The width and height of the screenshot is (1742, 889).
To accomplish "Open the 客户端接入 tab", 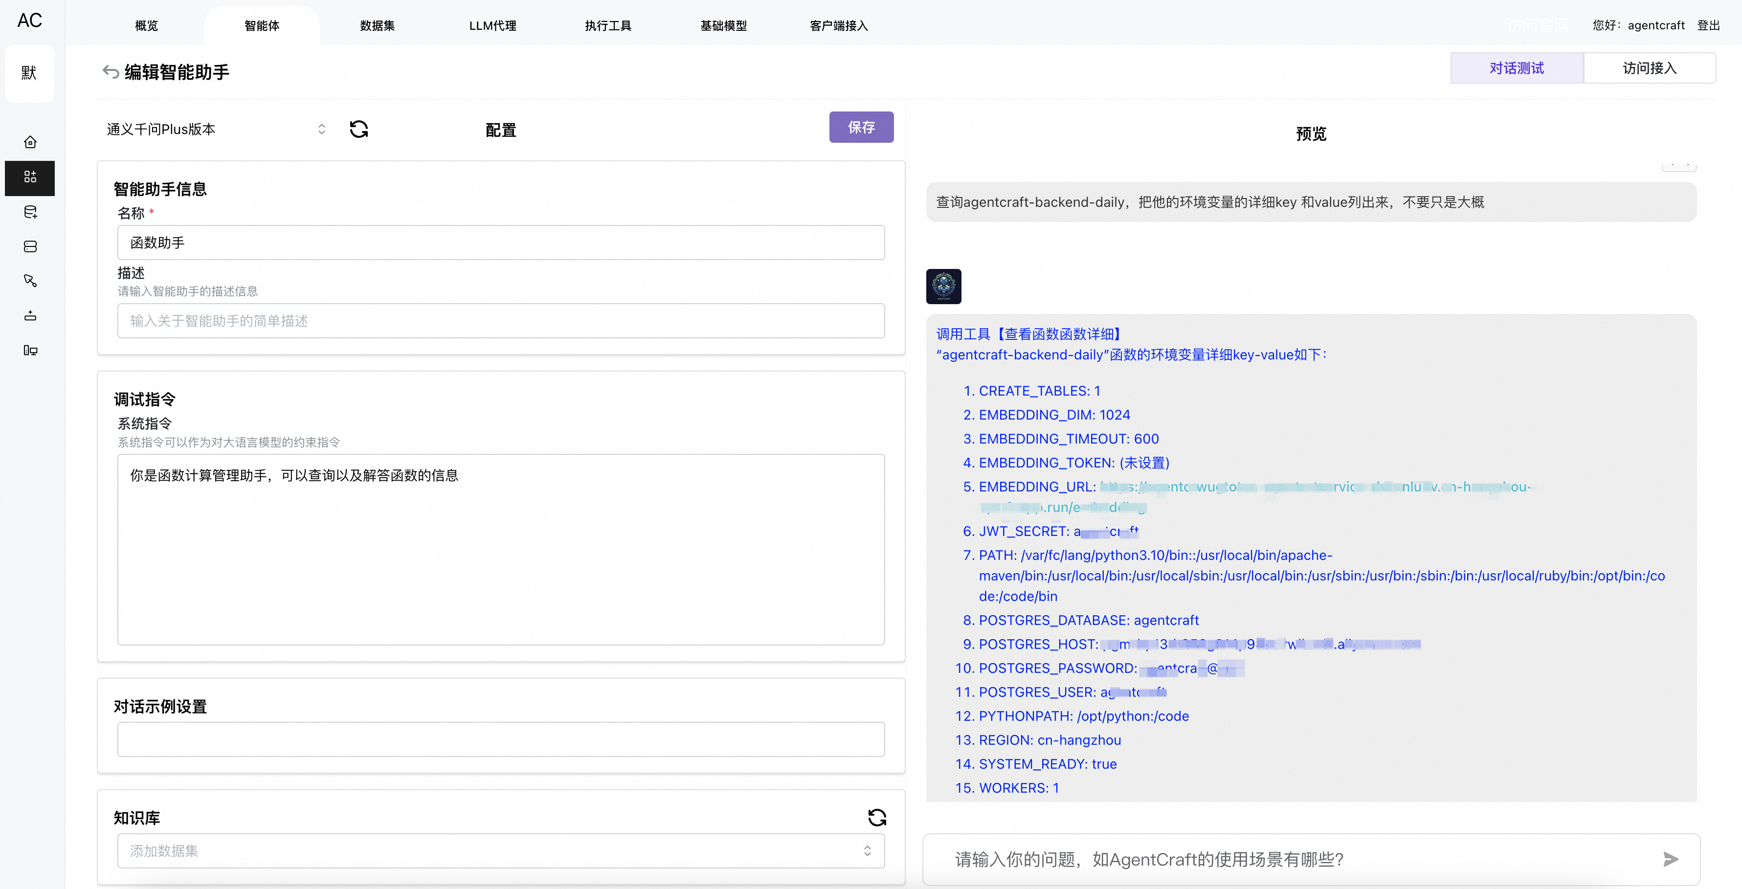I will (x=839, y=26).
